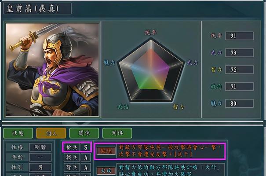The image size is (266, 176).
Task: Click the 火攻 skill badge
Action: (x=106, y=171)
